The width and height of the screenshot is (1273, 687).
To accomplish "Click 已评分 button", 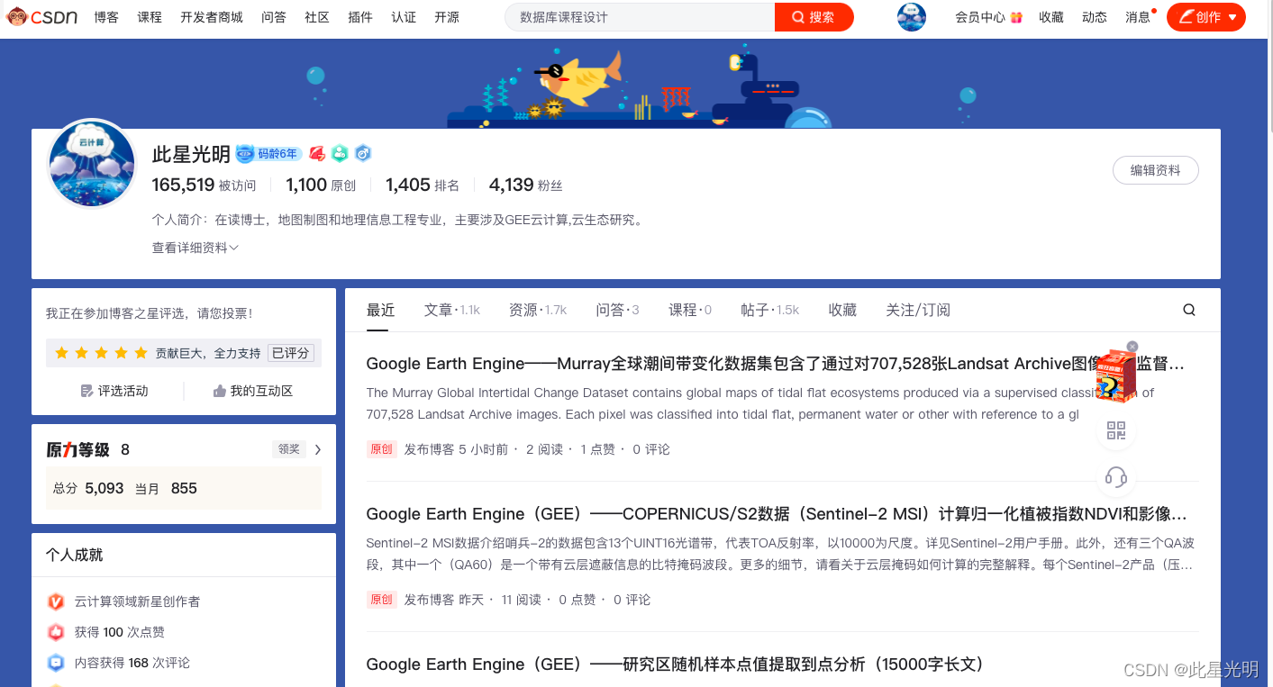I will coord(291,353).
